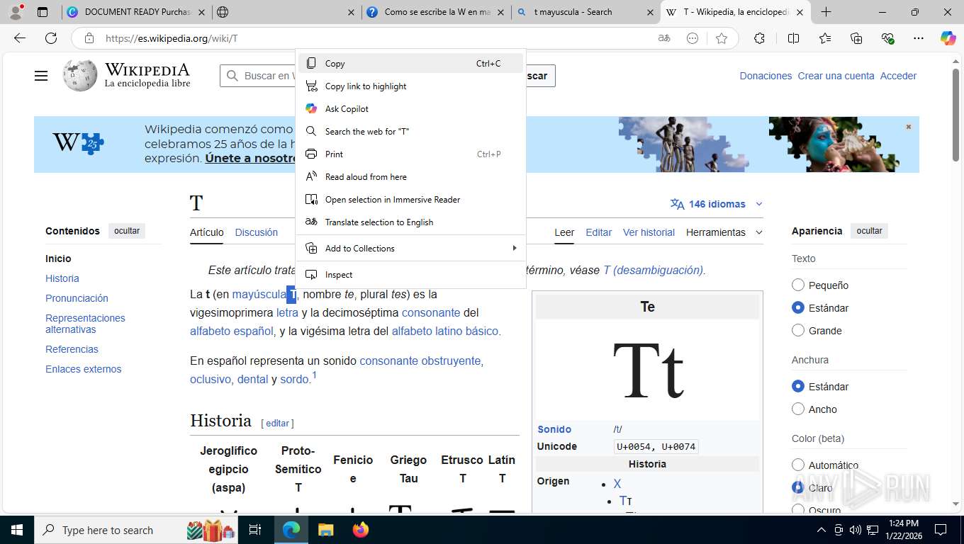Close the Wikipedia anniversary banner
Screen dimensions: 964x544
click(908, 127)
